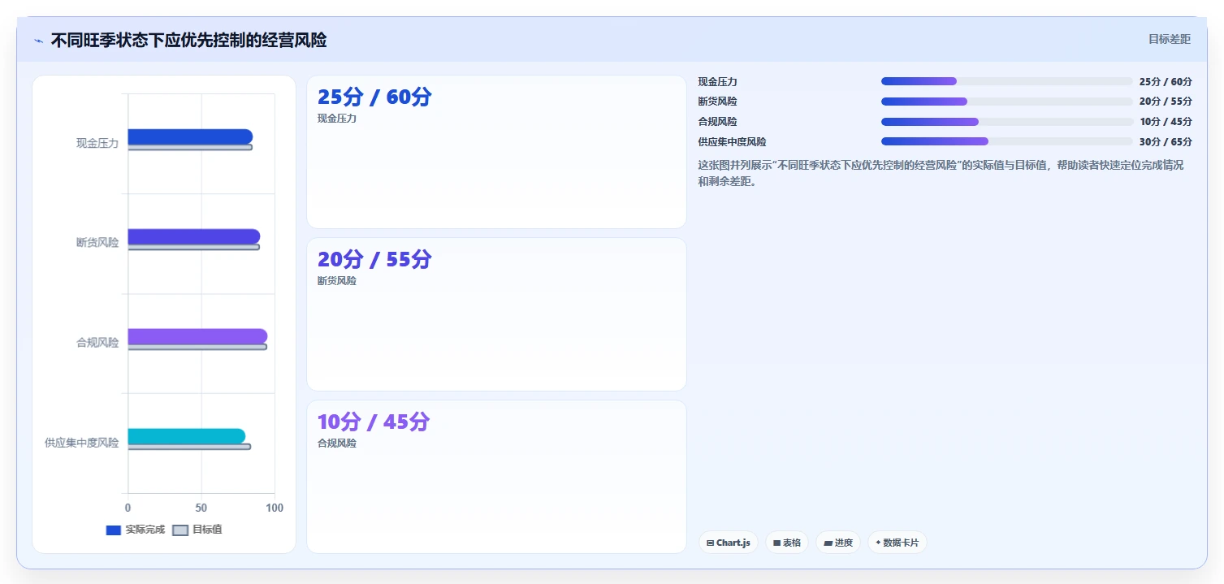Click the 50 tick on the chart axis
The image size is (1224, 584).
tap(201, 508)
